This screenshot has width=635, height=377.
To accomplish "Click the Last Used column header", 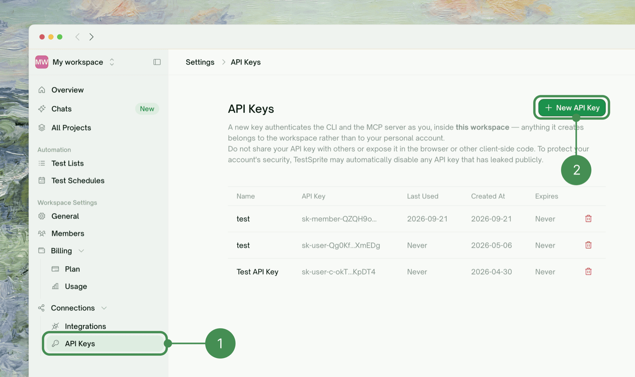I will (423, 196).
